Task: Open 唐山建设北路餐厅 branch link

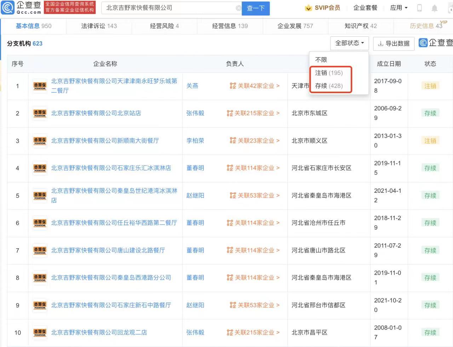Action: pyautogui.click(x=108, y=250)
